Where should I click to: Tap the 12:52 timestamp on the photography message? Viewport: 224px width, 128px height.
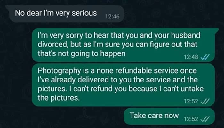pos(191,101)
